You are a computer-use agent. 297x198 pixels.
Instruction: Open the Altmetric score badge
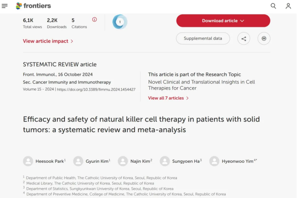[x=120, y=21]
